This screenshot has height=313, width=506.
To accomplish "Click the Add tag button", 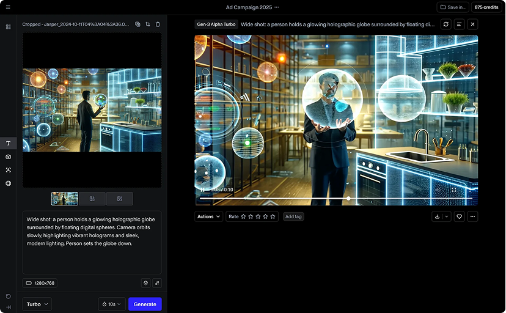I will pos(293,216).
